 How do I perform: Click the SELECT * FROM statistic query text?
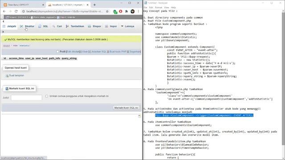click(x=16, y=45)
